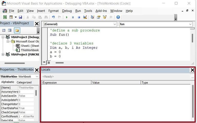This screenshot has width=197, height=123.
Task: Click the Expression column header
Action: click(66, 83)
